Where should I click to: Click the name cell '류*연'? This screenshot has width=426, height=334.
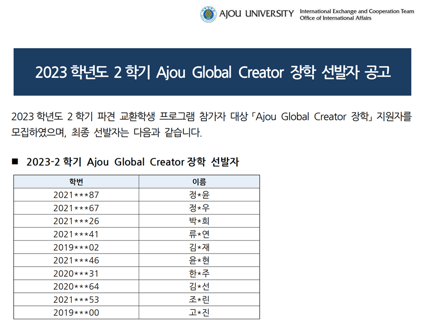(199, 234)
